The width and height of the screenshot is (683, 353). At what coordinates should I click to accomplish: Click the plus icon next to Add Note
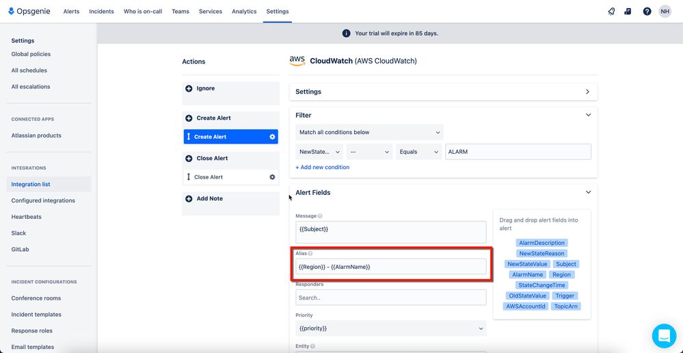pyautogui.click(x=189, y=198)
